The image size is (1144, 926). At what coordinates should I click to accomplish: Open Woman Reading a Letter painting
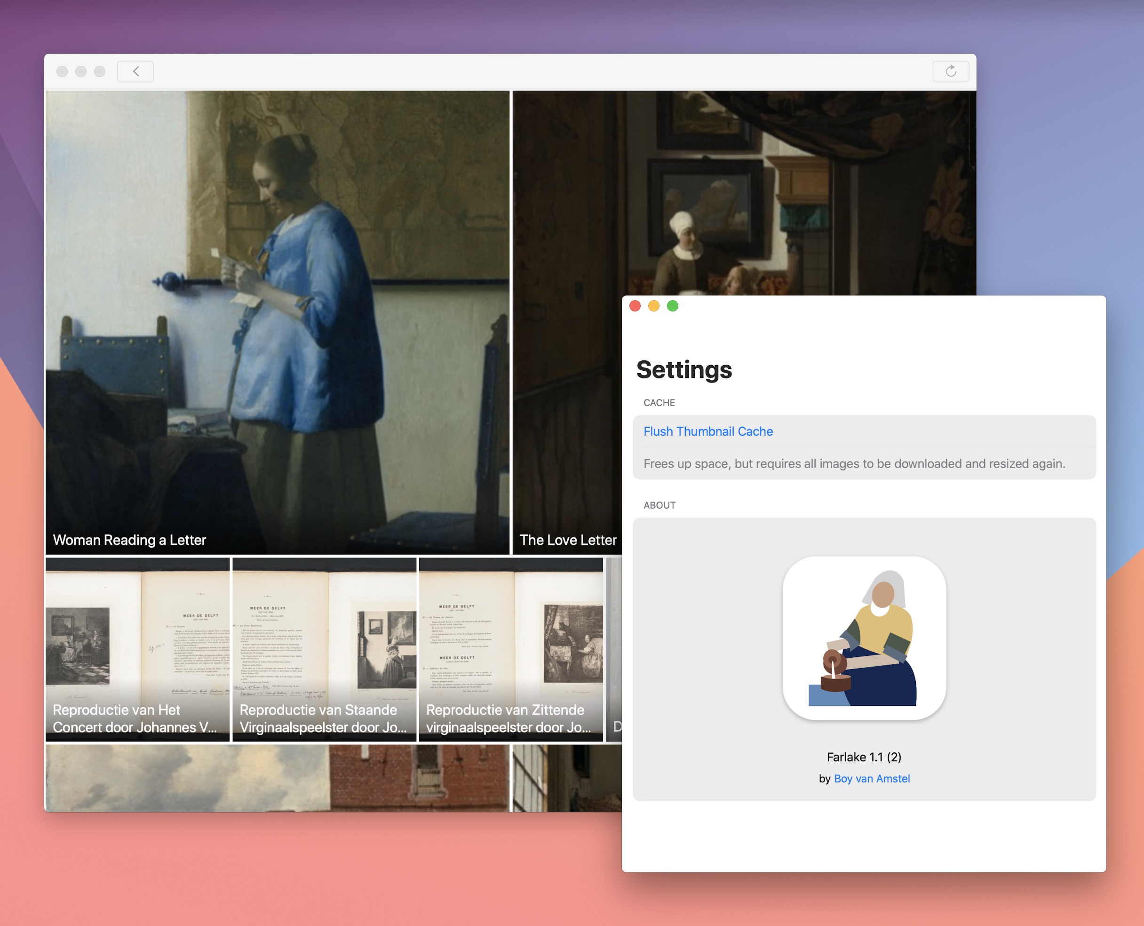pyautogui.click(x=278, y=322)
